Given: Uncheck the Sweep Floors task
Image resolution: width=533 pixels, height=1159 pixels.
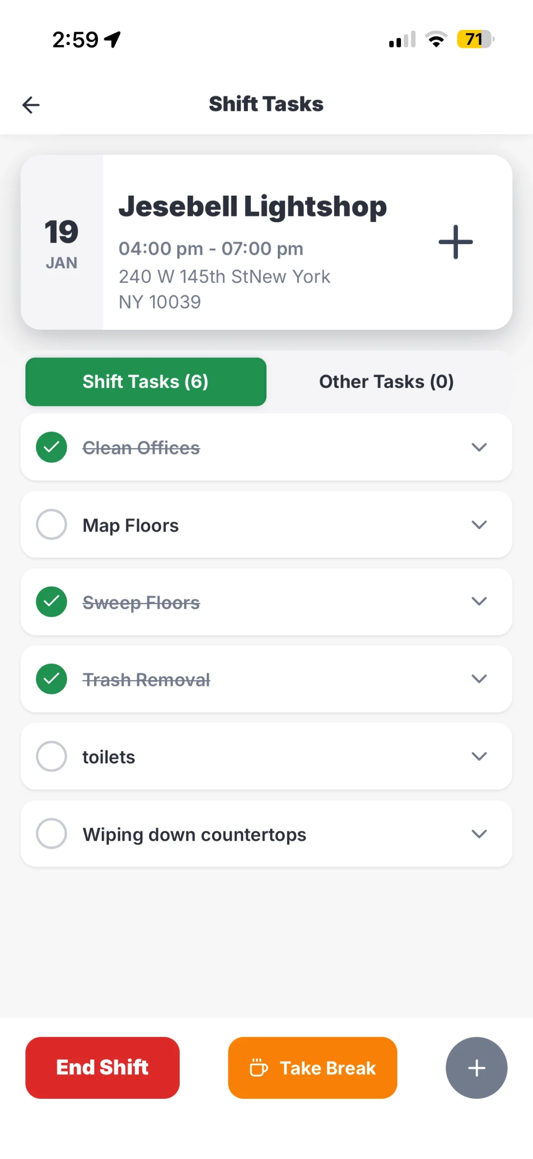Looking at the screenshot, I should (52, 602).
